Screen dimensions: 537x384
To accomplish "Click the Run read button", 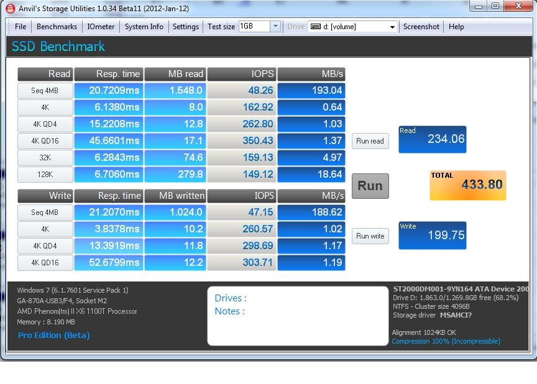I will (370, 141).
